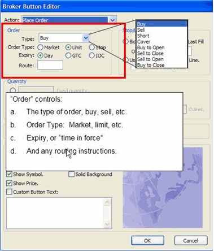
Task: Dismiss the dialog with Cancel
Action: pos(191,240)
